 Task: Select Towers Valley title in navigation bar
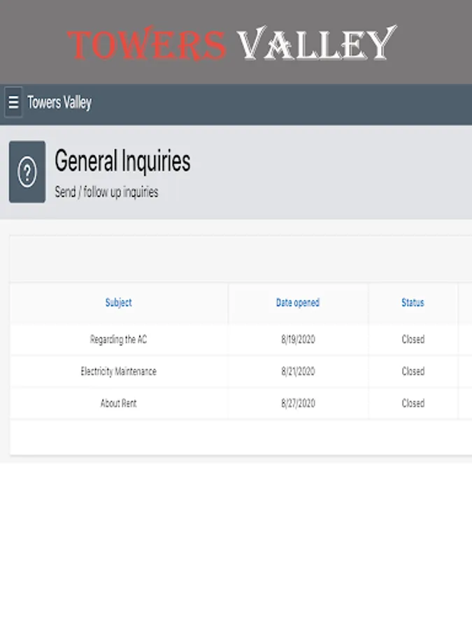59,102
